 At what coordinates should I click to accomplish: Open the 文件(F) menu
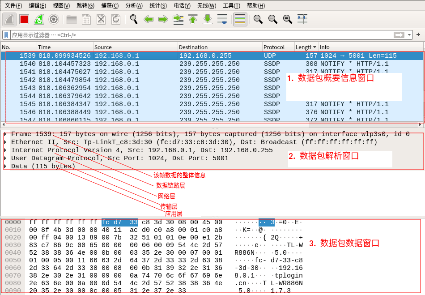tap(13, 6)
